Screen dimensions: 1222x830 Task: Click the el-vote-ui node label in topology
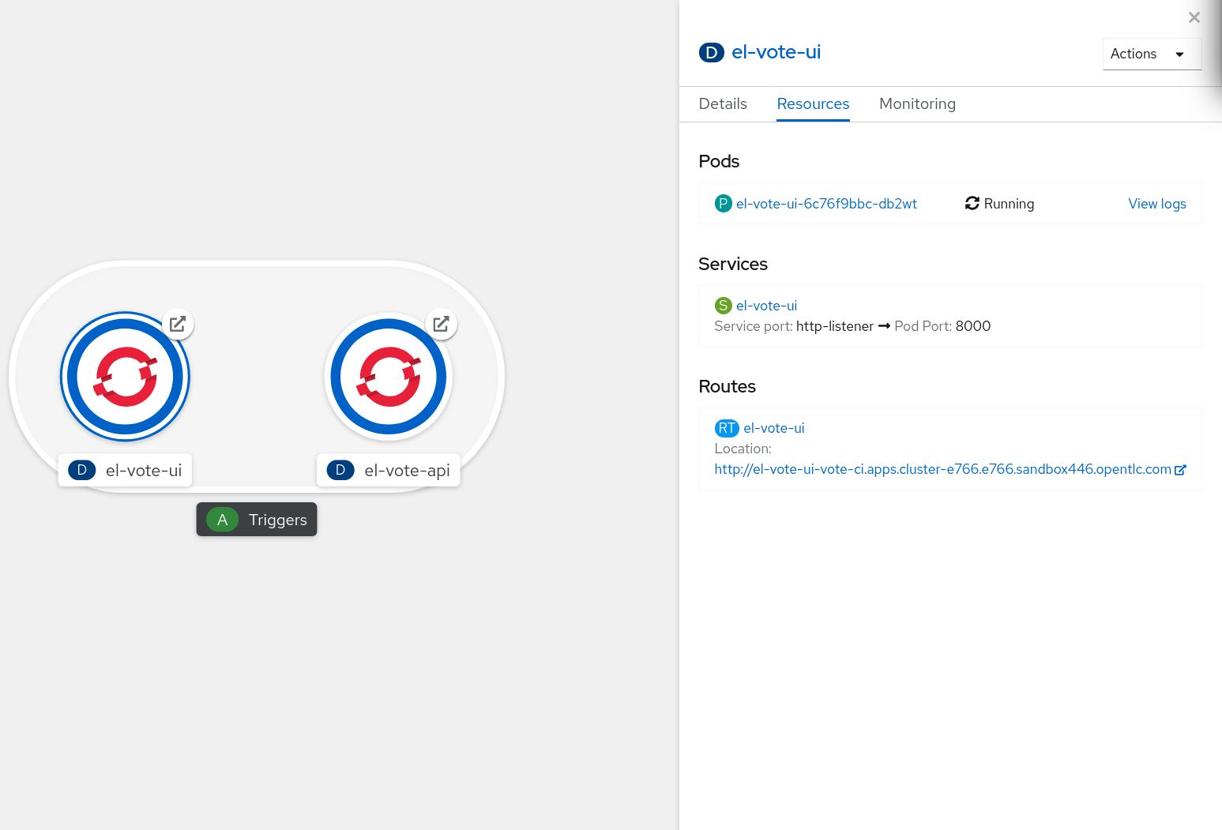(x=126, y=470)
